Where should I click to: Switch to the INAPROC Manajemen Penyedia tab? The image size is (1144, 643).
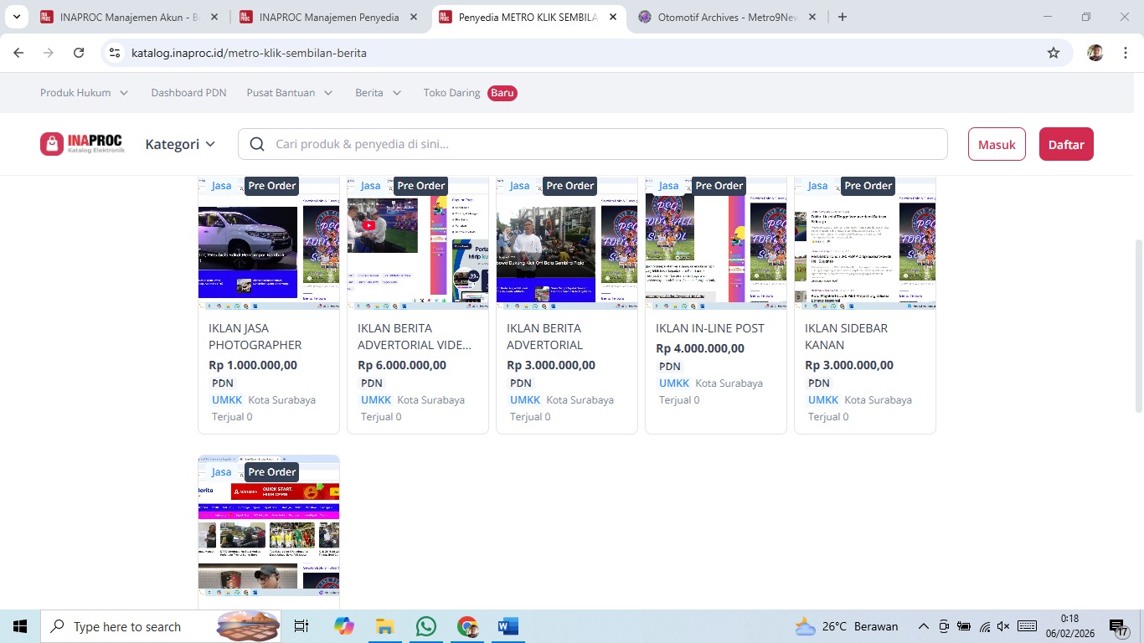coord(329,17)
